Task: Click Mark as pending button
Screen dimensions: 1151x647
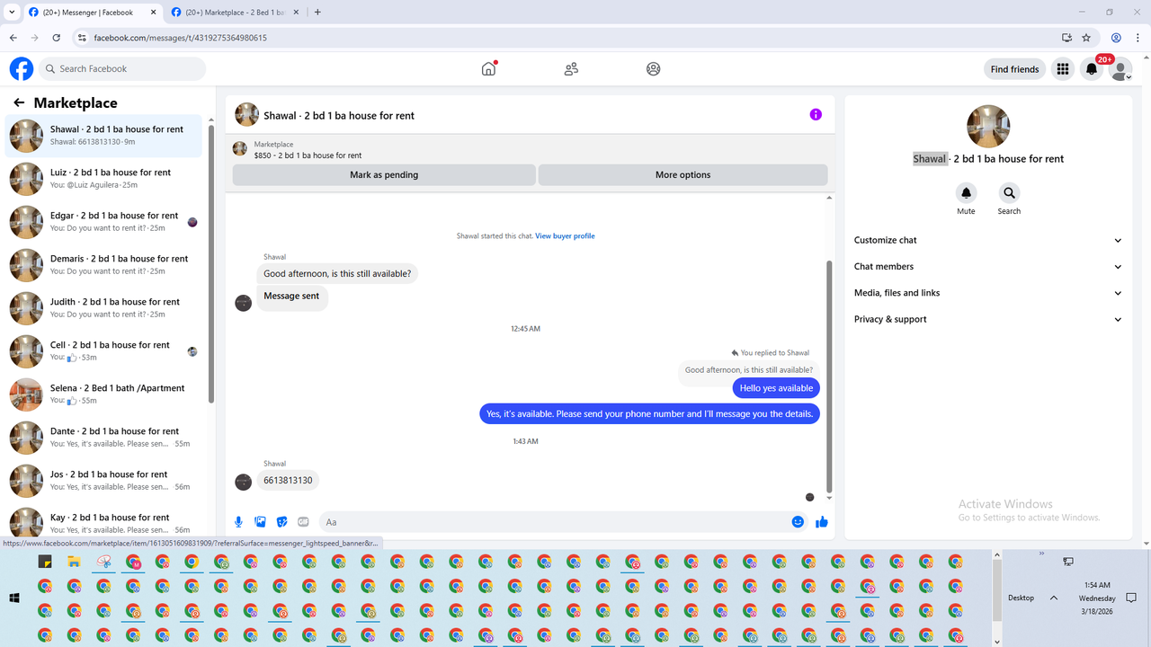Action: pyautogui.click(x=384, y=174)
